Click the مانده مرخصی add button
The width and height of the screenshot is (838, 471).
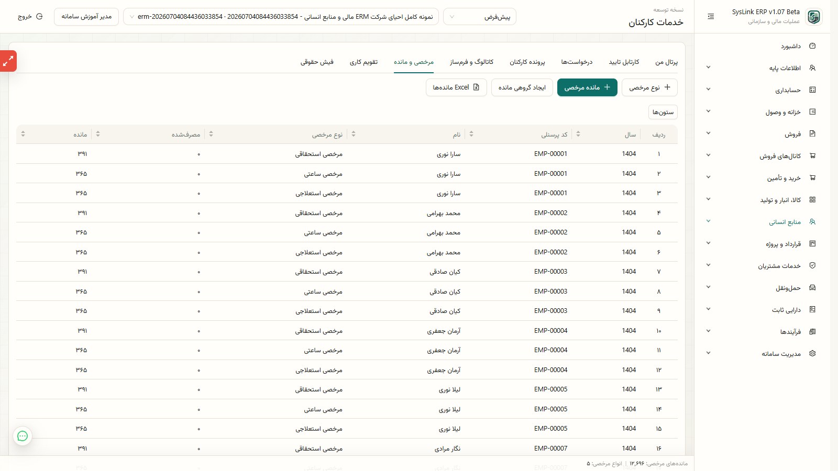point(587,87)
